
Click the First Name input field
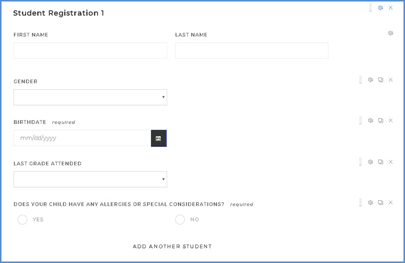(90, 51)
